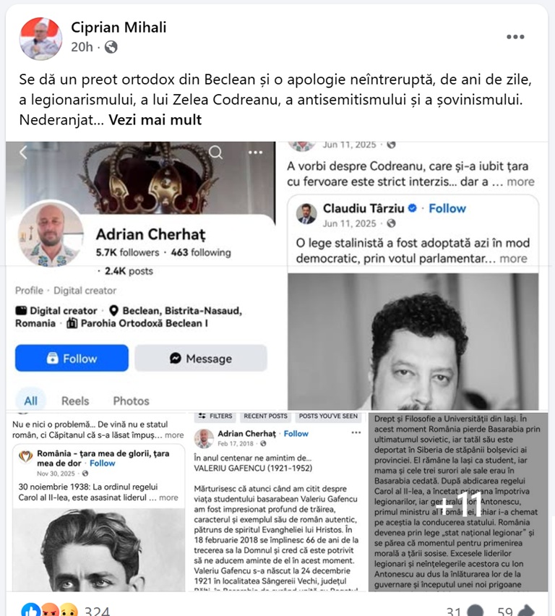Image resolution: width=555 pixels, height=616 pixels.
Task: Open the +11 more photos overlay
Action: (458, 502)
